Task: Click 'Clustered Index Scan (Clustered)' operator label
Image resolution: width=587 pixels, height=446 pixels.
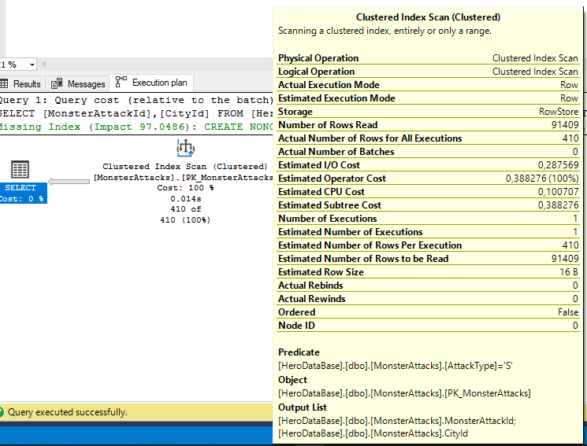Action: click(x=185, y=166)
